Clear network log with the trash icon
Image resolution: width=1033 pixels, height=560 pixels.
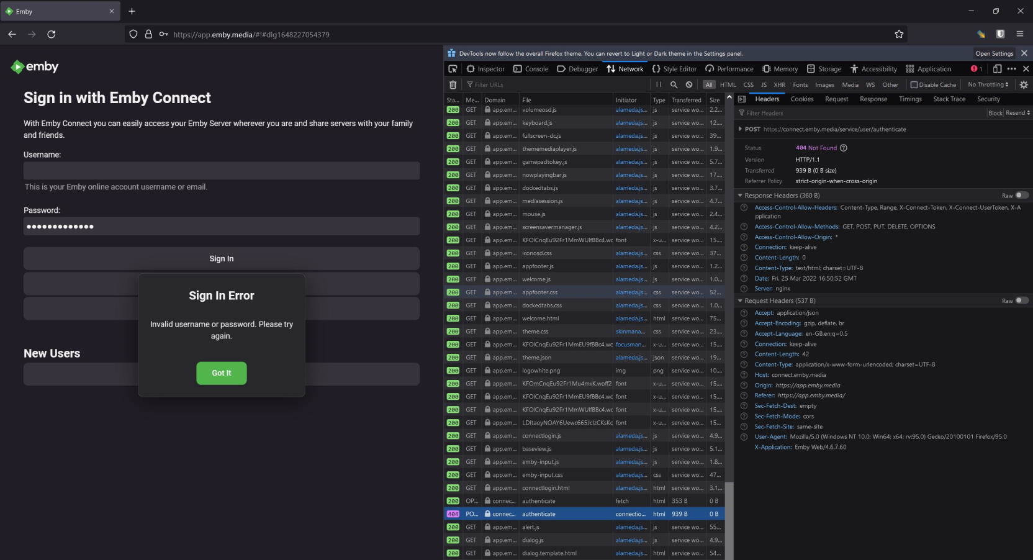[453, 85]
